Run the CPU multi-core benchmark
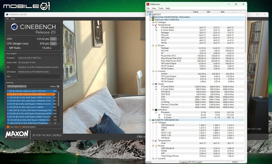Screen dimensions: 272x164 coord(53,39)
